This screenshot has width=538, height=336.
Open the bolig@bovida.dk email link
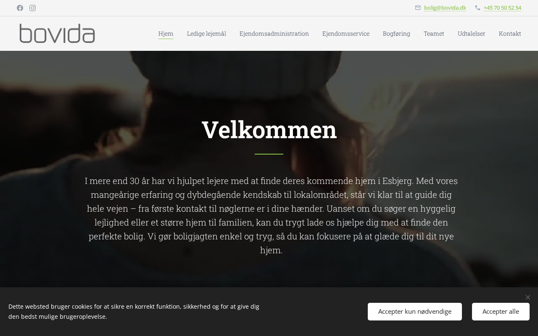[x=445, y=8]
